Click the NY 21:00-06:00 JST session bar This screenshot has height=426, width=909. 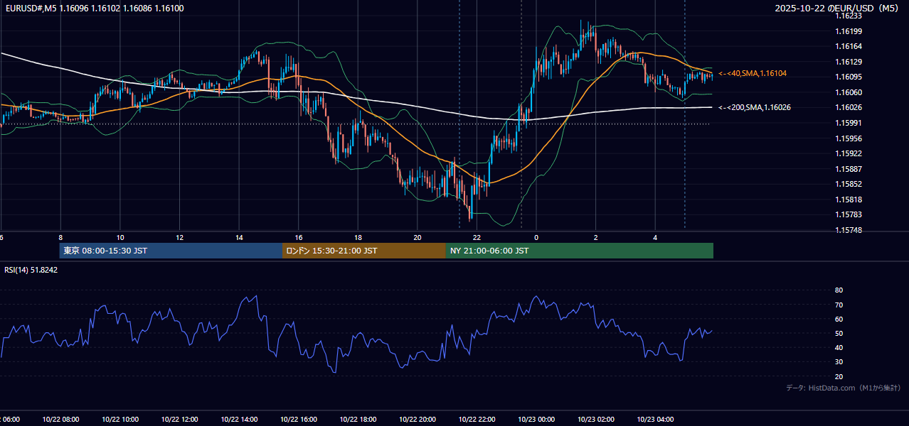coord(580,251)
